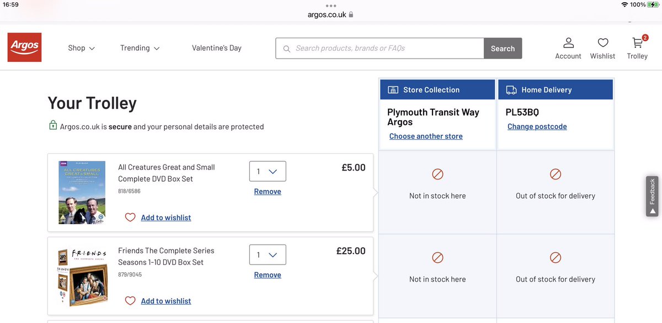Screen dimensions: 662x323
Task: Click Change postcode link
Action: pos(537,126)
